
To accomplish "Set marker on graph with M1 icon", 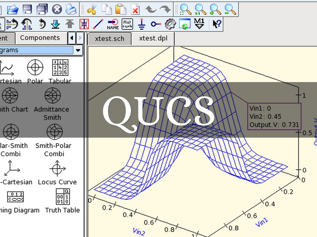I will (199, 24).
